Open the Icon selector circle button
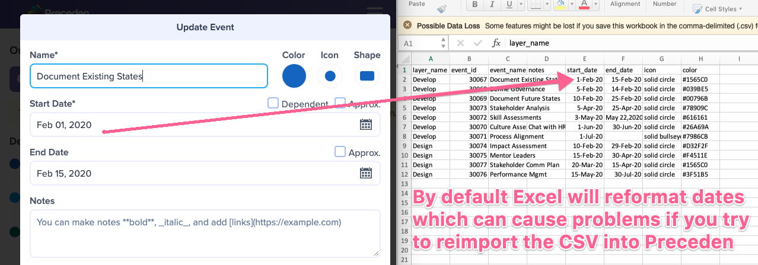 click(330, 76)
